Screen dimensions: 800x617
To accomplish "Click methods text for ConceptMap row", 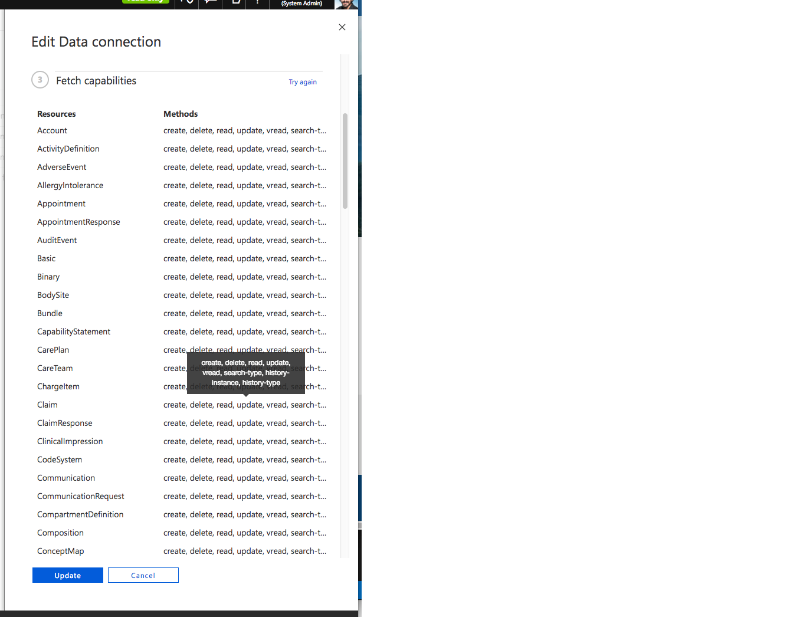I will pyautogui.click(x=245, y=551).
